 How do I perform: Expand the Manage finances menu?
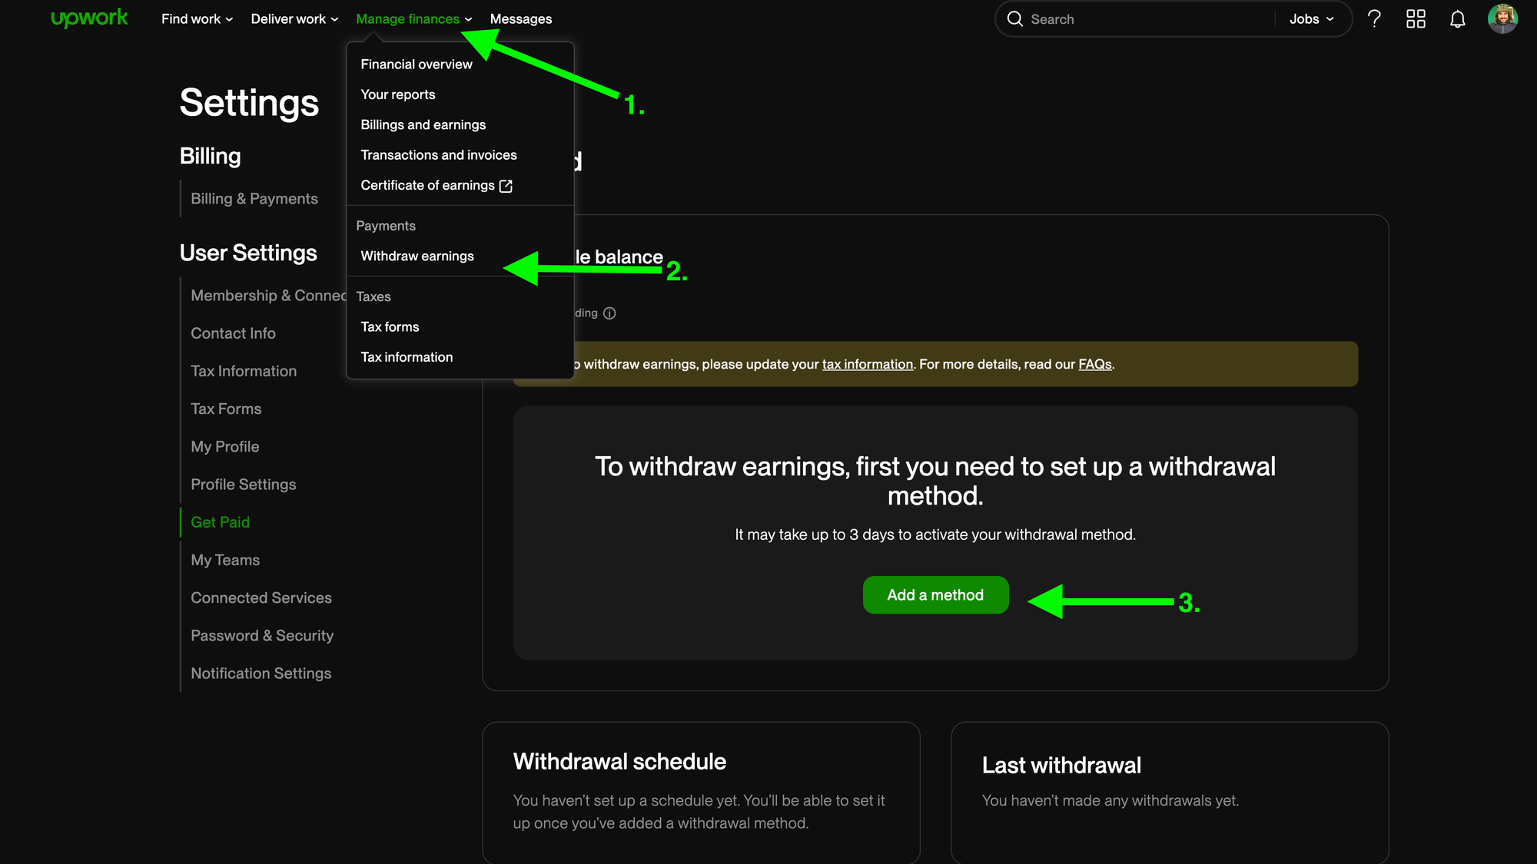tap(407, 18)
